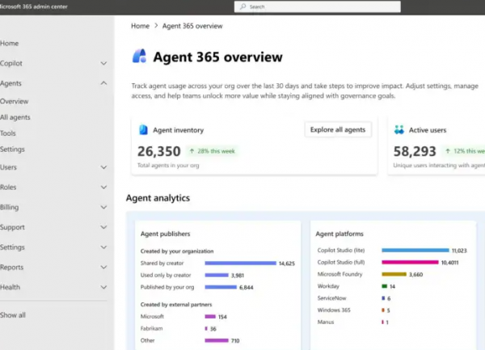Click the Agent analytics heading
Screen dimensions: 485x350
pos(158,198)
